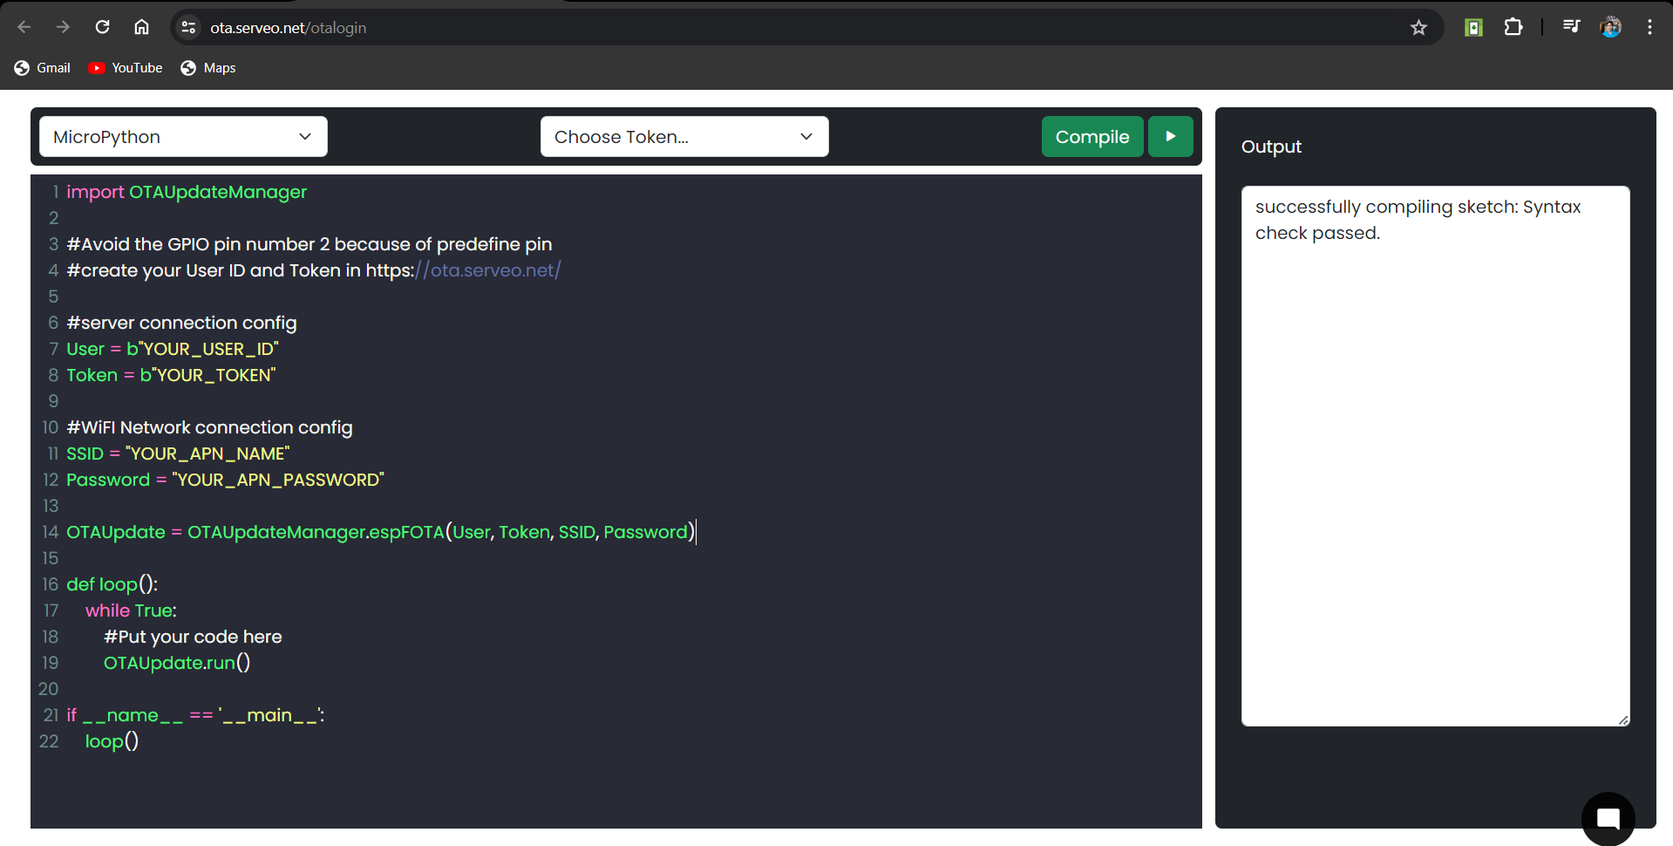The image size is (1673, 846).
Task: Open the Maps bookmark
Action: point(207,67)
